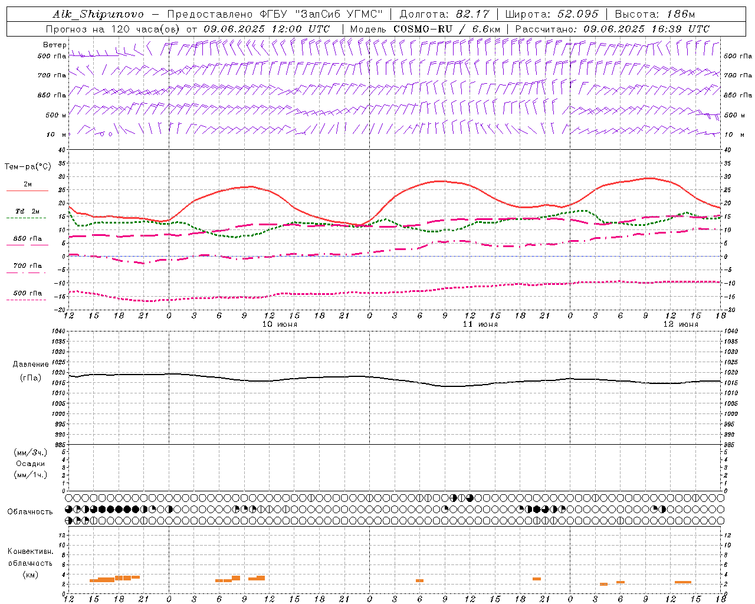Click the elevation text 'Высота: 186м'
755x604 pixels.
tap(655, 14)
